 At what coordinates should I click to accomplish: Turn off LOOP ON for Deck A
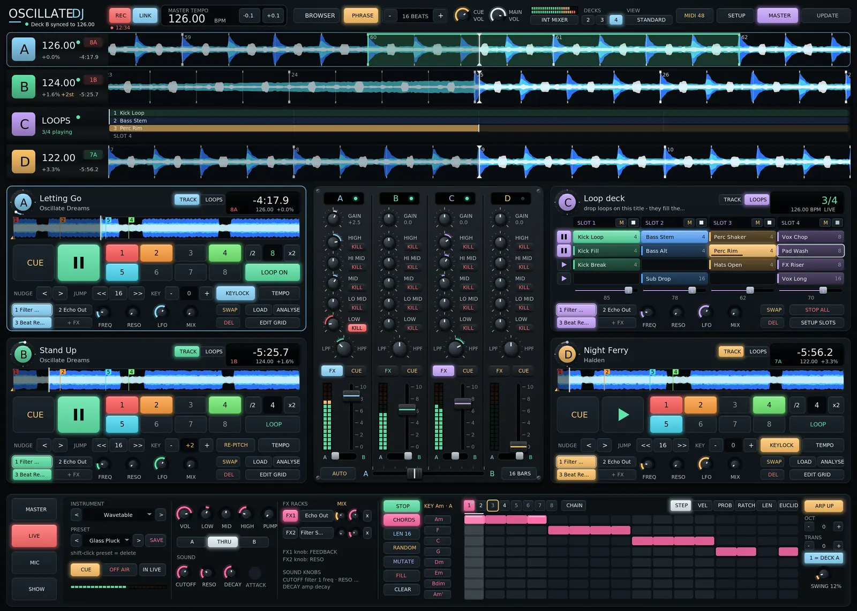click(274, 272)
